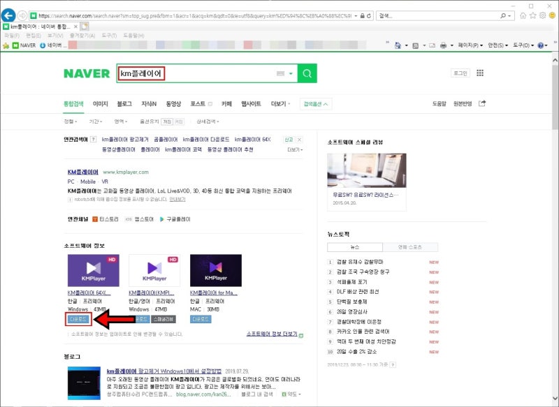
Task: Select the 블로그 tab
Action: (x=124, y=103)
